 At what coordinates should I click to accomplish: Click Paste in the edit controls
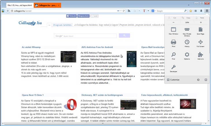click(x=200, y=18)
